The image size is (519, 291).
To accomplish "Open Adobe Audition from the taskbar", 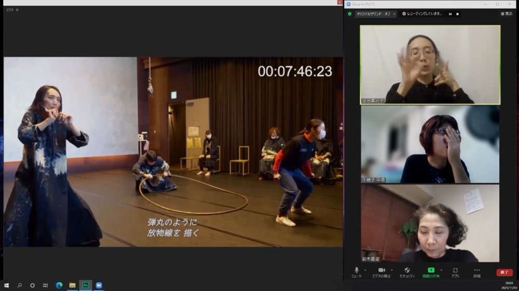I will pyautogui.click(x=86, y=285).
